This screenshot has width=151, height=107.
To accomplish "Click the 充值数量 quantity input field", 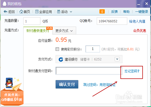I will tap(32, 21).
